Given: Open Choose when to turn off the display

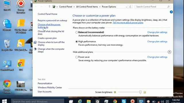Looking at the screenshot, I should pos(51,43).
